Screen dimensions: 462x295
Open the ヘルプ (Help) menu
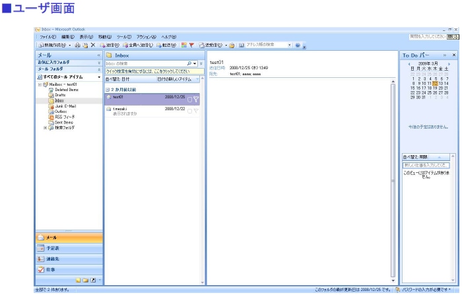coord(168,37)
